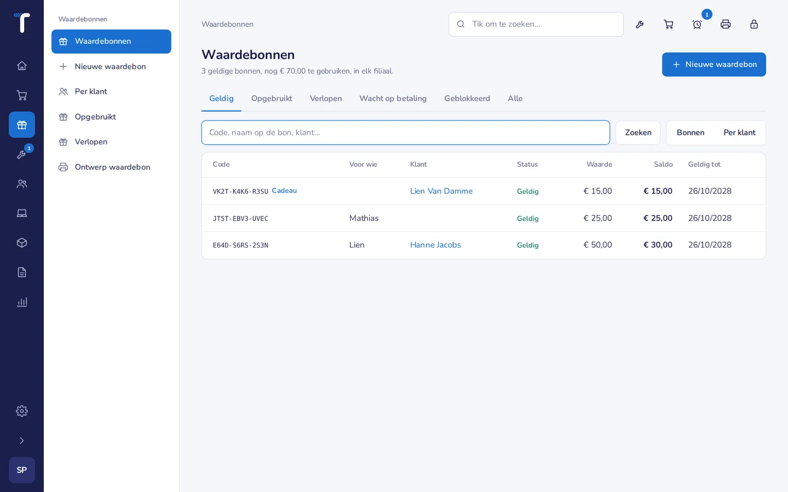The width and height of the screenshot is (788, 492).
Task: Click the printer icon in top bar
Action: (725, 24)
